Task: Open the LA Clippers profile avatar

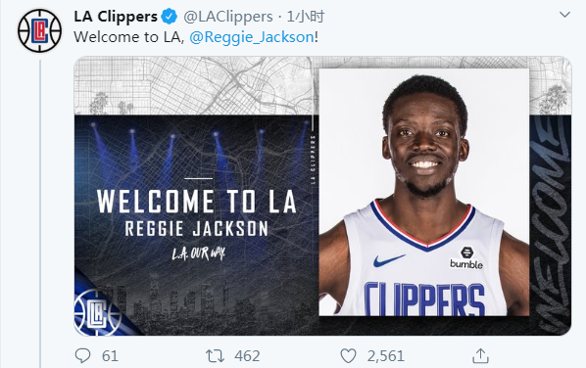Action: coord(39,30)
